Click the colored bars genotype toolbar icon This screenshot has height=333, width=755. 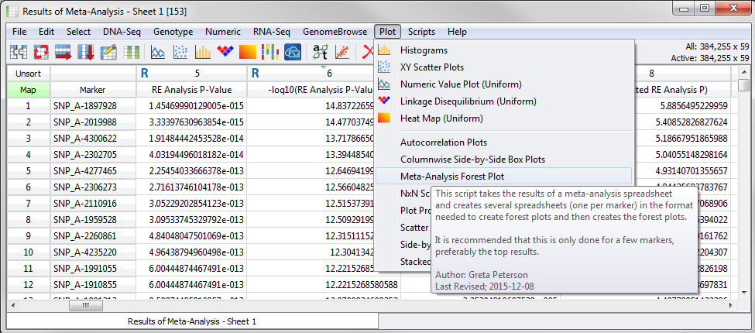(x=270, y=53)
